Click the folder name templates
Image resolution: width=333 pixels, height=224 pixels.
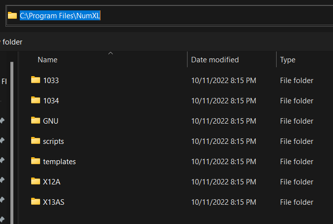pyautogui.click(x=59, y=162)
